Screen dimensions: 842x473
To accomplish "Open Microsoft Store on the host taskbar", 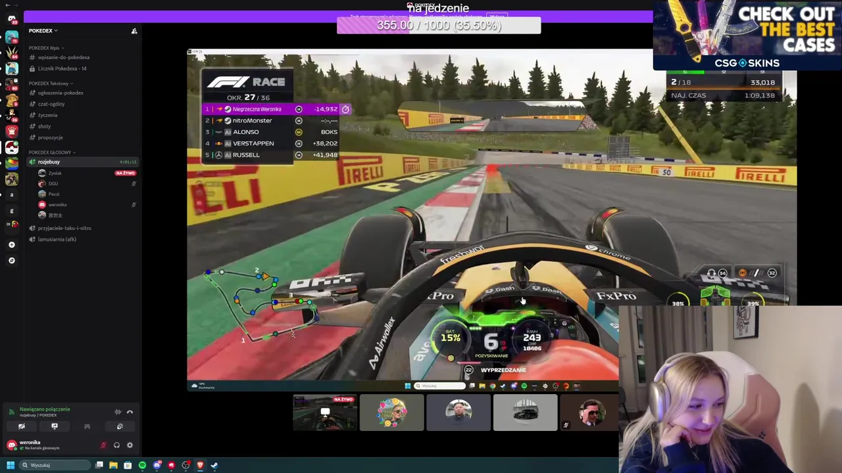I will (x=128, y=465).
